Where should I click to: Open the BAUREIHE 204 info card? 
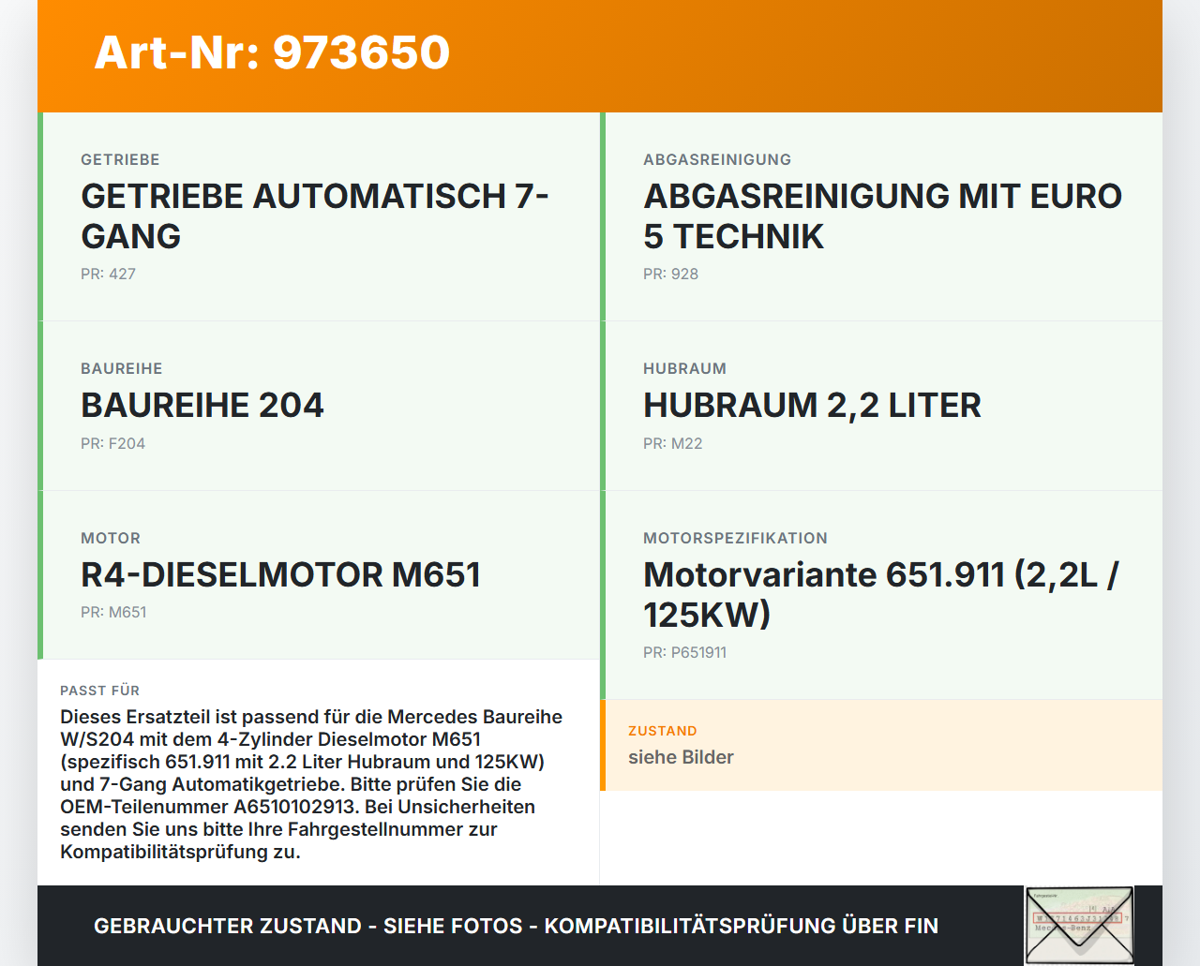(319, 405)
